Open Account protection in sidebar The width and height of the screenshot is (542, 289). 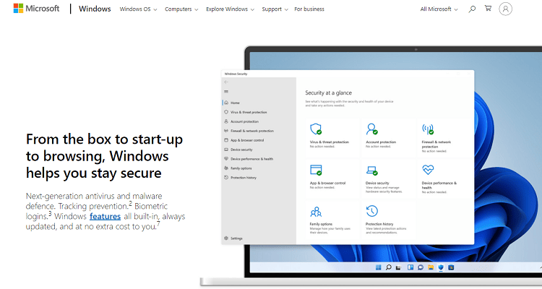point(241,121)
